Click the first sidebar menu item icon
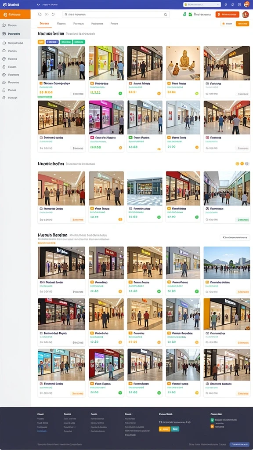 [4, 25]
